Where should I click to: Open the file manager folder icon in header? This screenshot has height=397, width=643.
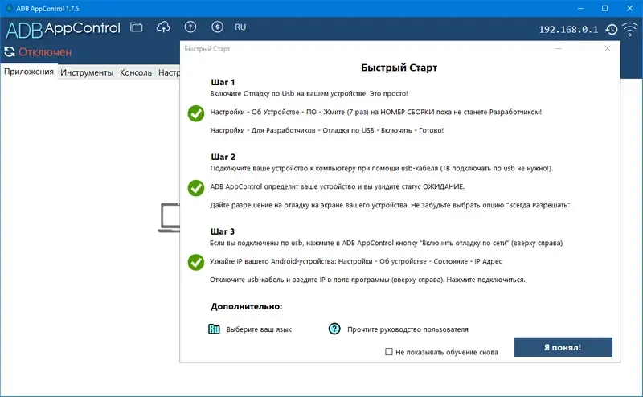coord(136,27)
